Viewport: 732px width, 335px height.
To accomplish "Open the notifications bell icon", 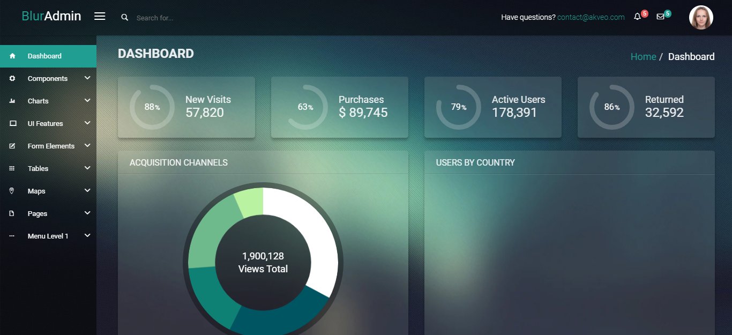I will coord(637,17).
